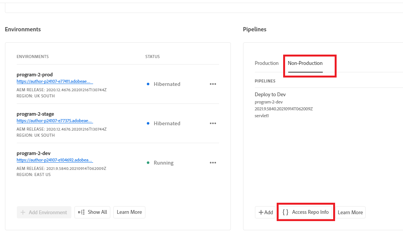
Task: Click the green Running status dot
Action: click(x=148, y=163)
